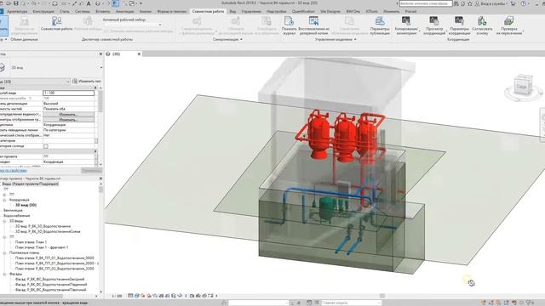The height and width of the screenshot is (306, 545).
Task: Open Архитектура ribbon tab
Action: [17, 11]
